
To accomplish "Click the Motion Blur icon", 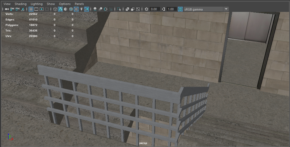I will click(x=100, y=9).
